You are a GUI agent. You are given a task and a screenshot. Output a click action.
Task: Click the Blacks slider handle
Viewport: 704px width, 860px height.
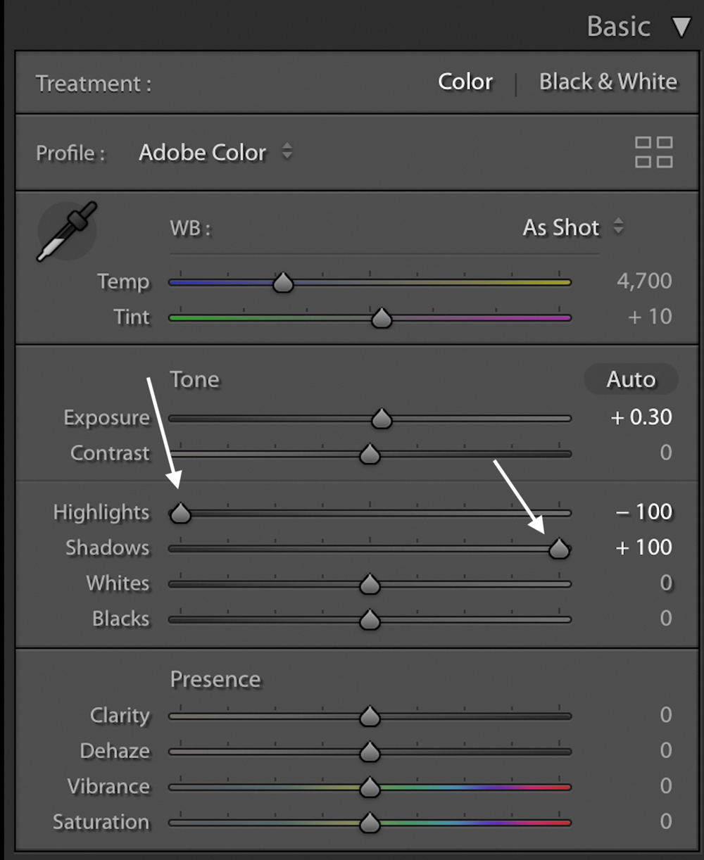[370, 619]
